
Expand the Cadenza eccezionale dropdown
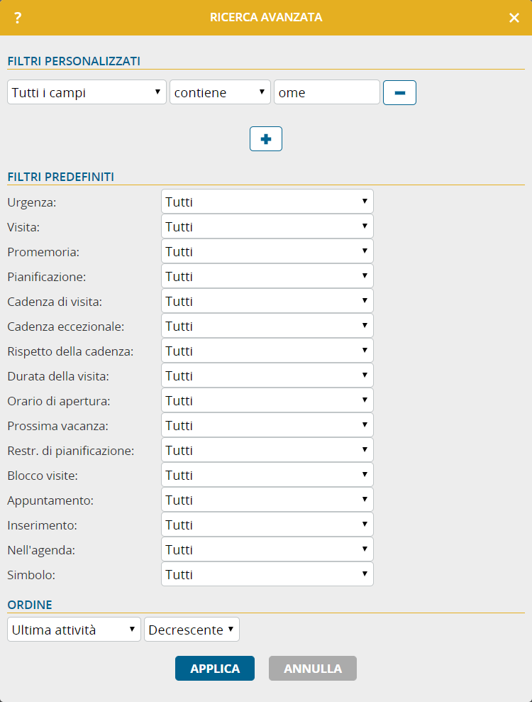267,326
